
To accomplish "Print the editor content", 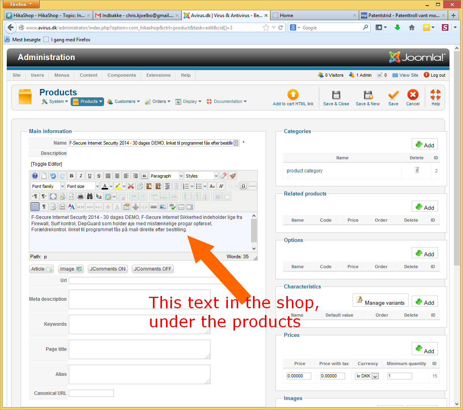I will point(80,197).
